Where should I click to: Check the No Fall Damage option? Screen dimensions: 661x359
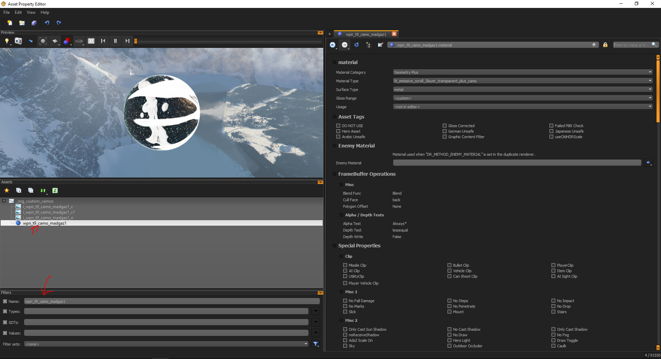click(345, 301)
